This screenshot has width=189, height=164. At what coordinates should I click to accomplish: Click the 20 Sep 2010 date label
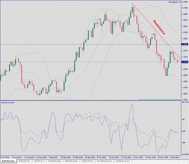coord(78,157)
